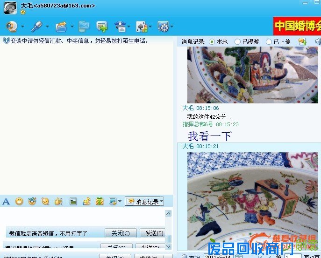This screenshot has width=321, height=258.
Task: Expand the 消息记录 dropdown arrow
Action: (162, 202)
